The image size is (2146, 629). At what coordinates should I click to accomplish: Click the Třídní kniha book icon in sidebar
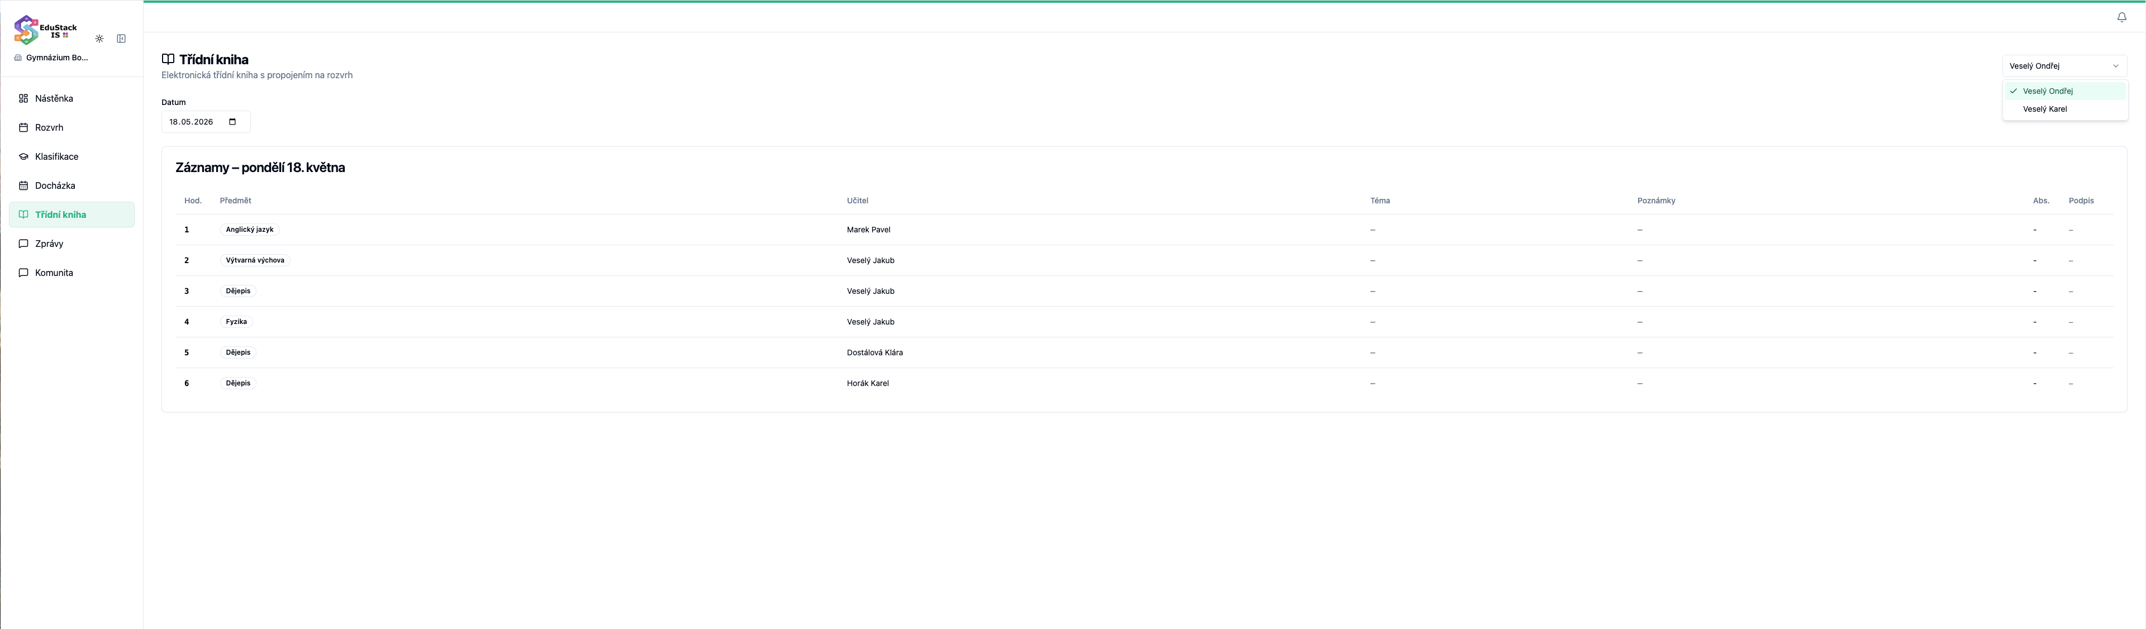coord(23,215)
